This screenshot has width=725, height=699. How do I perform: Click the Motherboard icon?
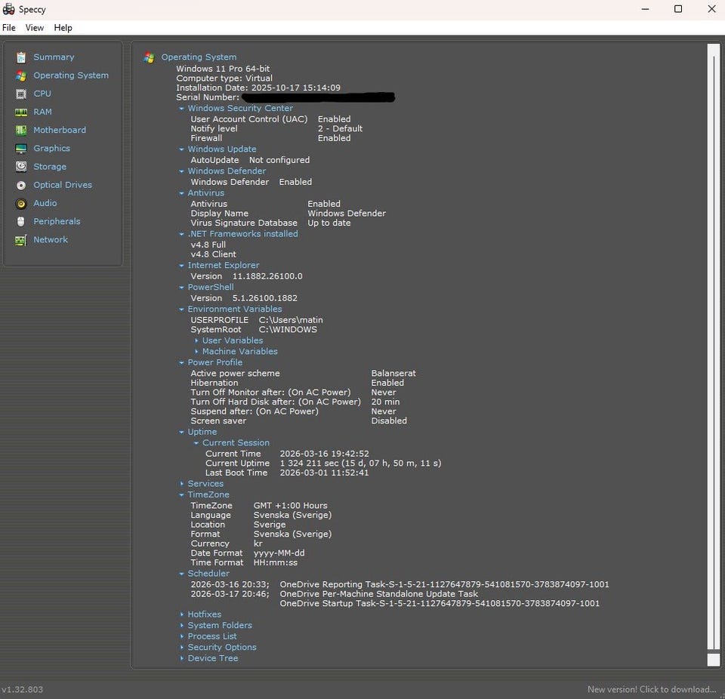click(x=20, y=130)
